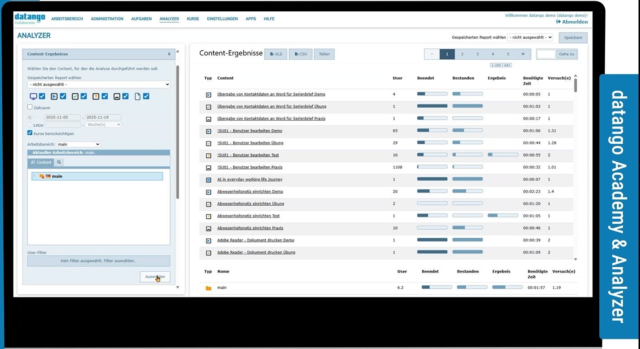
Task: Collapse the Content-Ergebnisse filter panel
Action: [169, 54]
